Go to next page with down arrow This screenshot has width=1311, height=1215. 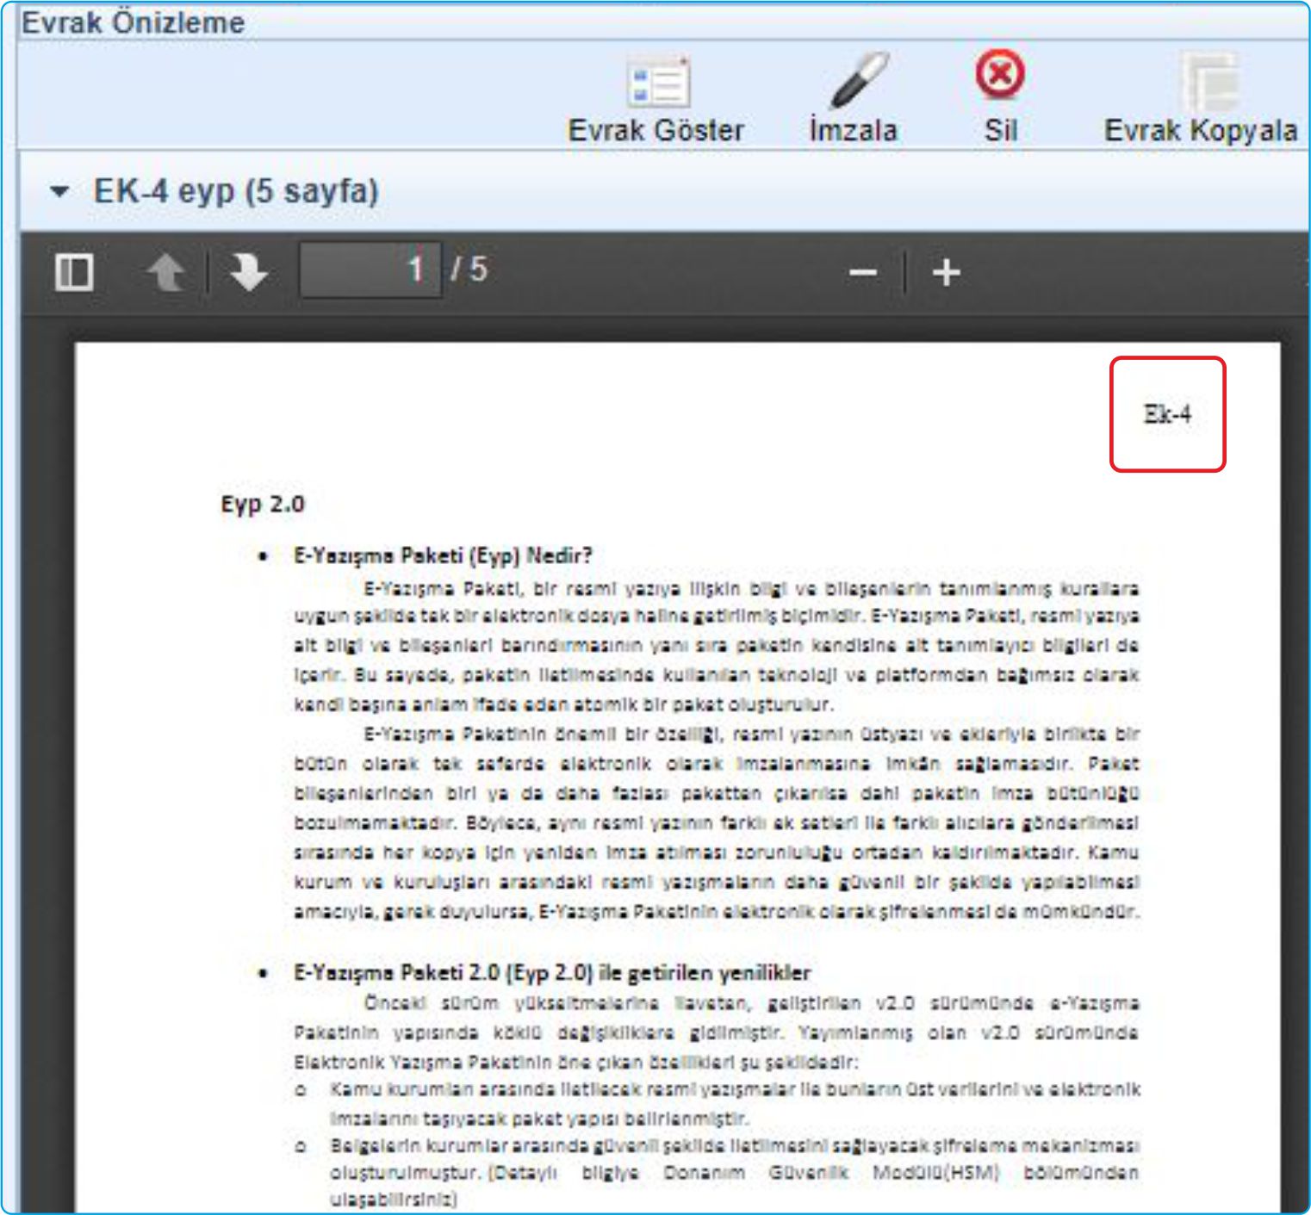pyautogui.click(x=248, y=272)
